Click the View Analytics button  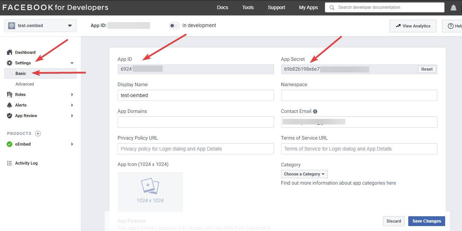coord(413,26)
